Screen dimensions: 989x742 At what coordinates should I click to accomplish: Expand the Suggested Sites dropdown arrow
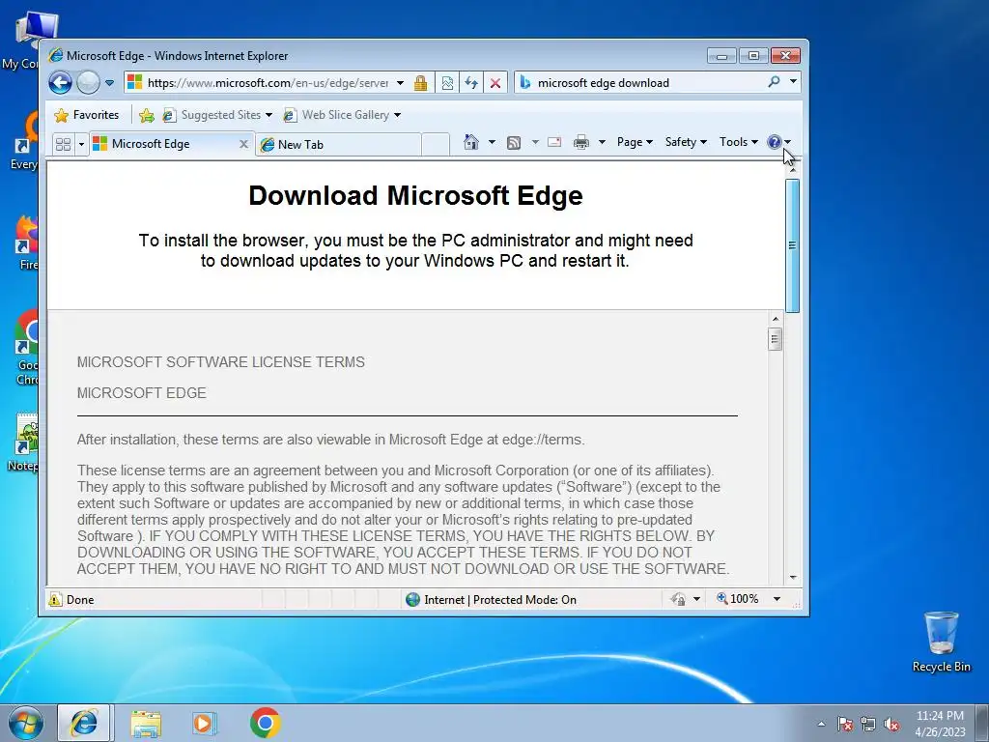(x=268, y=115)
